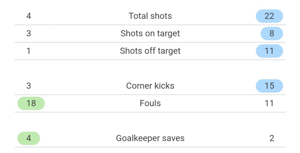Viewport: 300px width, 153px height.
Task: Click the Corner kicks label
Action: (150, 86)
